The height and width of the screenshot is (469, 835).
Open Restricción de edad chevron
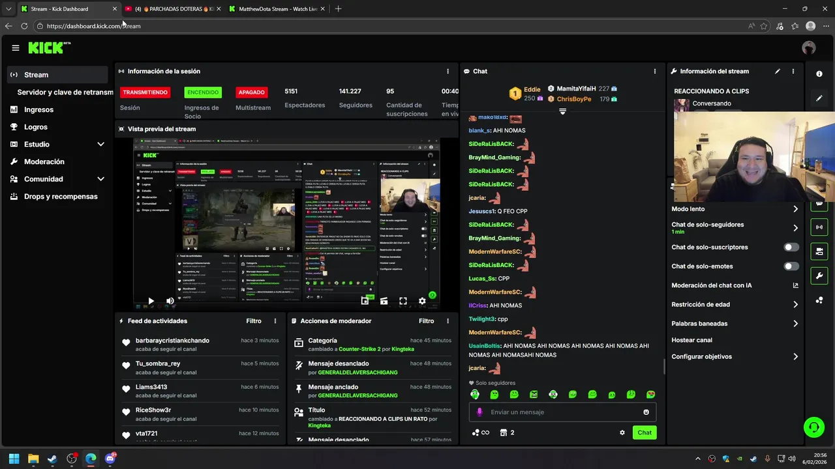795,304
